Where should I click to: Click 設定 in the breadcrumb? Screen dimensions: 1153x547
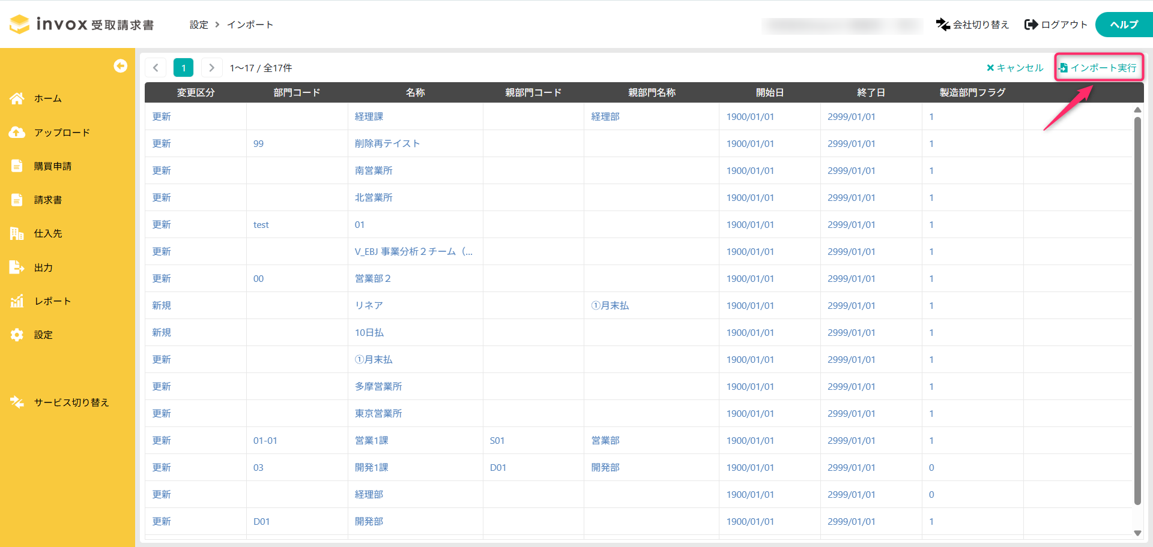tap(199, 25)
